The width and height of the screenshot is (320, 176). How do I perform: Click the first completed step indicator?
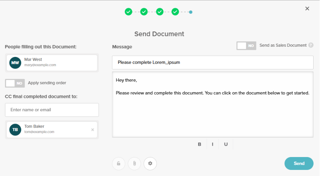click(x=129, y=12)
